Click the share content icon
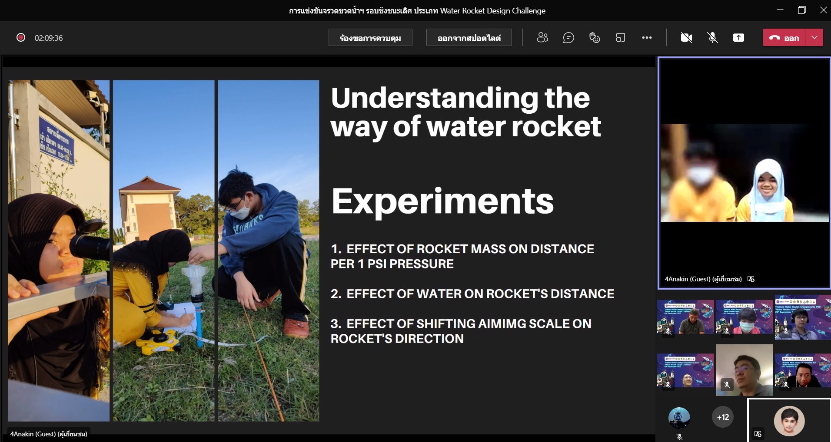Image resolution: width=831 pixels, height=442 pixels. [x=738, y=38]
